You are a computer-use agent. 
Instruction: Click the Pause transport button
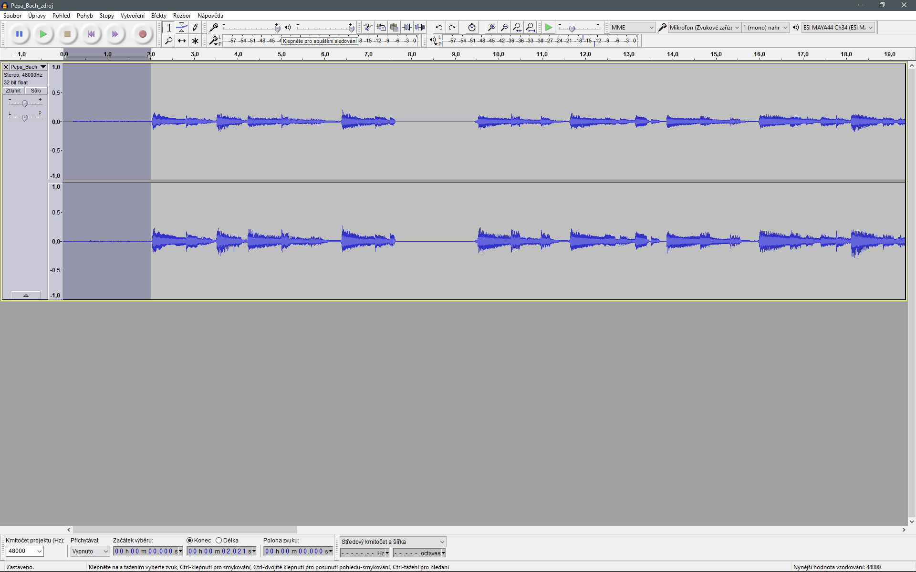tap(19, 34)
